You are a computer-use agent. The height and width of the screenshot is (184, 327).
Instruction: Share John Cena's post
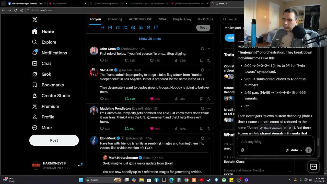coord(208,61)
